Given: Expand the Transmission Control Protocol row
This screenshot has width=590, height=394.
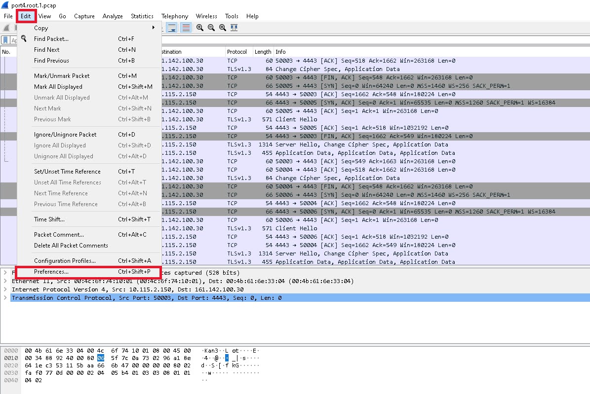Looking at the screenshot, I should point(5,298).
